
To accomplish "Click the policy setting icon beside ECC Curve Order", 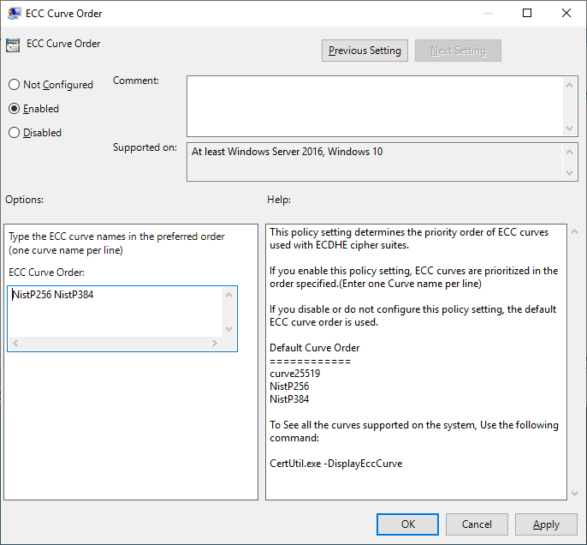I will [13, 45].
